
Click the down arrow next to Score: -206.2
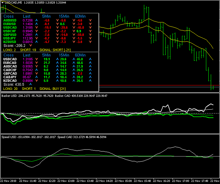(x=30, y=45)
